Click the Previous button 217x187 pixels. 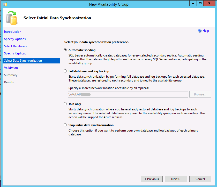(152, 179)
